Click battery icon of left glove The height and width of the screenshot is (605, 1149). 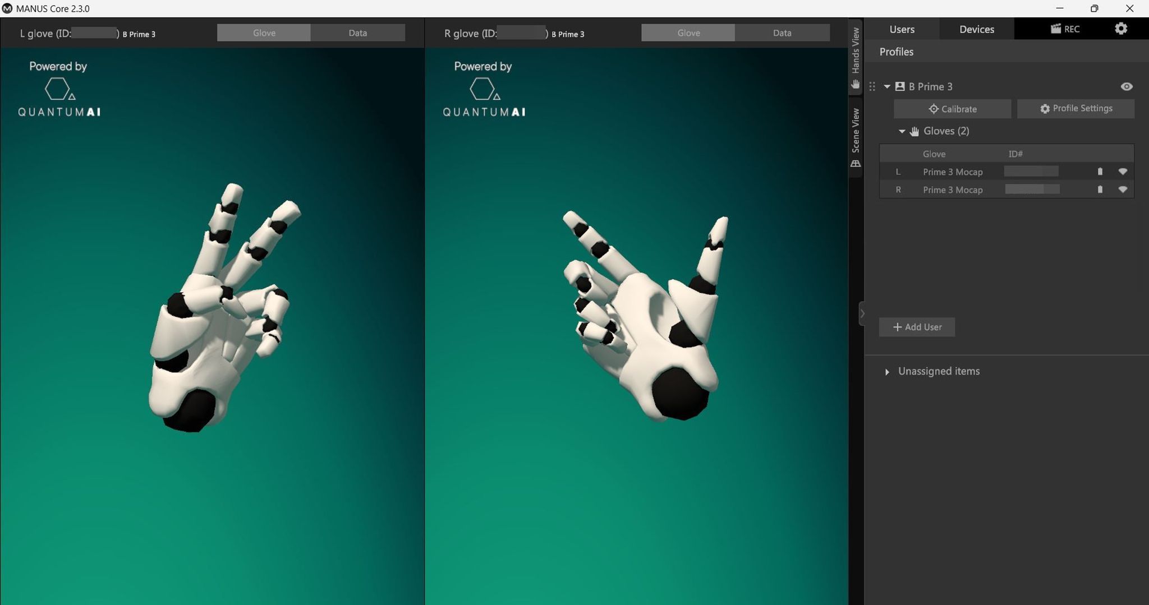[1100, 172]
